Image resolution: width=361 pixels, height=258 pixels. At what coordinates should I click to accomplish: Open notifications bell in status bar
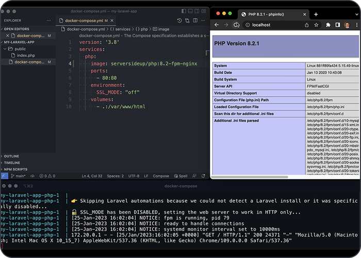tap(204, 176)
